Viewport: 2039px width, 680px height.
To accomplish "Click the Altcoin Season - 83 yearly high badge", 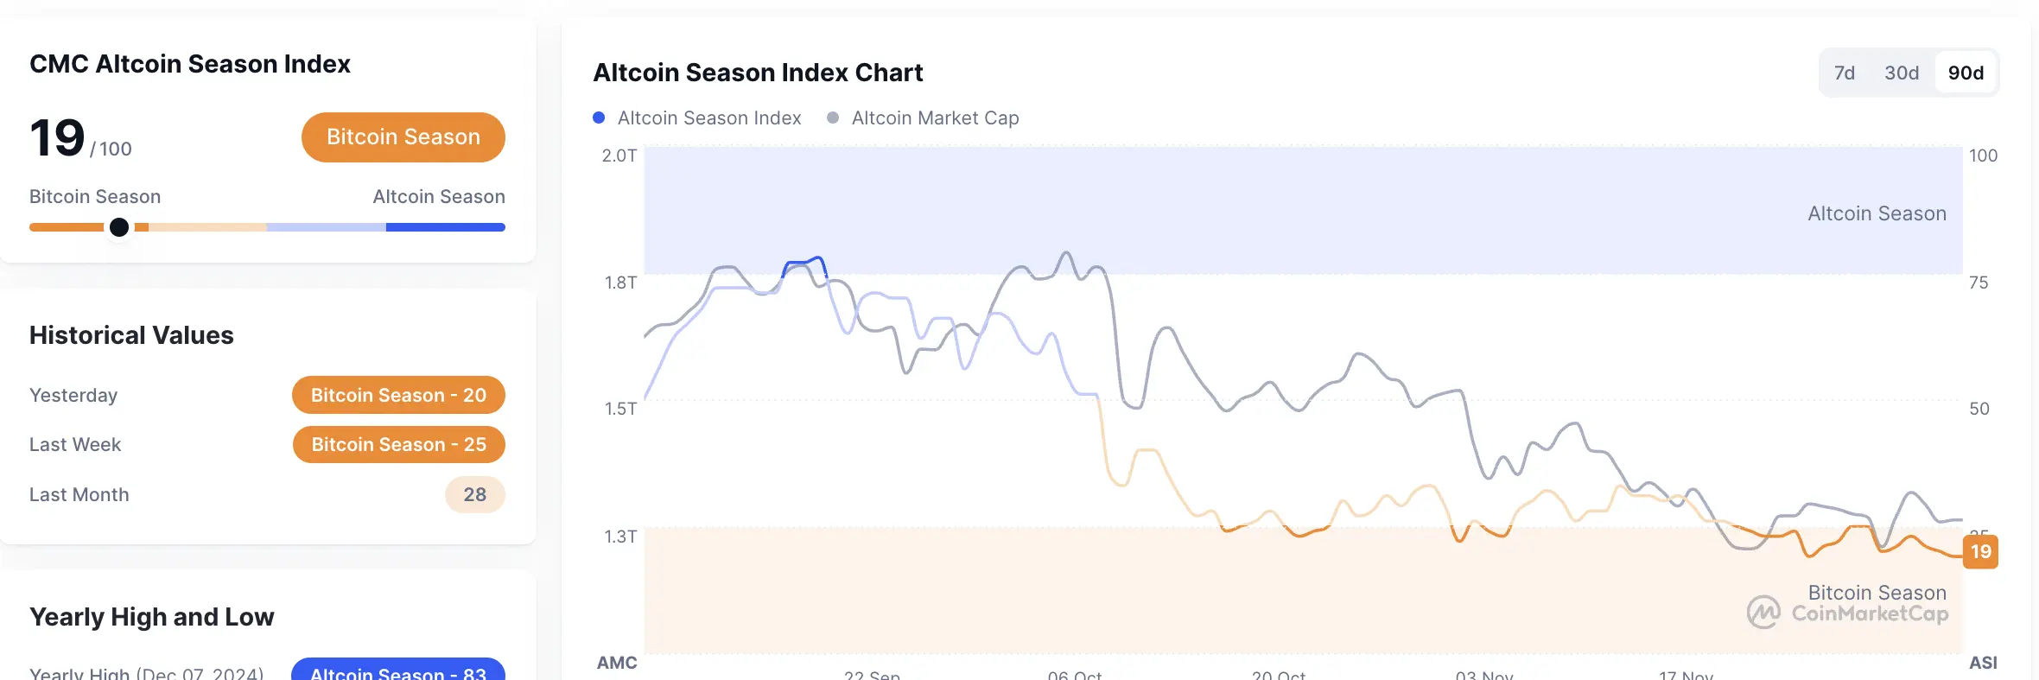I will (397, 672).
